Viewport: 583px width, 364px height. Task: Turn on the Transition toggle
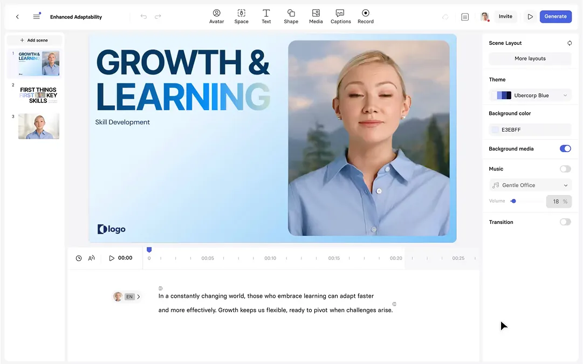565,222
